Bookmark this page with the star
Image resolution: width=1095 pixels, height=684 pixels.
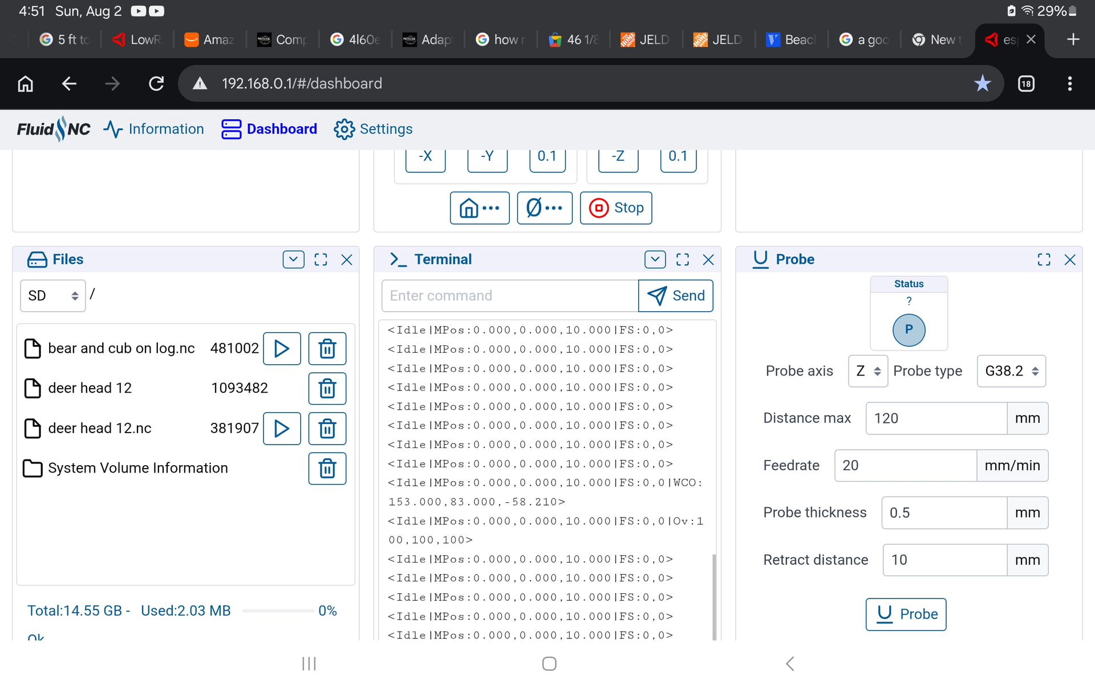click(x=982, y=84)
